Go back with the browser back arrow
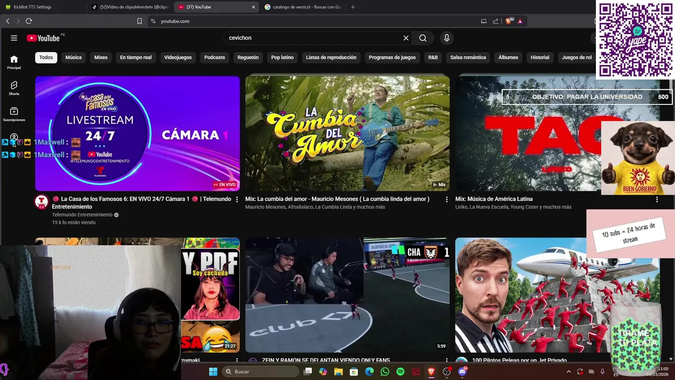The image size is (675, 380). coord(7,21)
